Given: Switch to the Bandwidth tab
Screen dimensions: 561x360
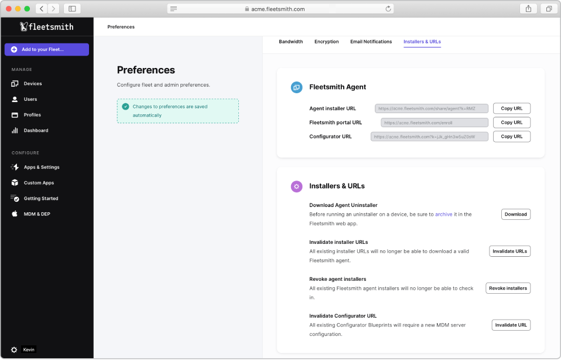Looking at the screenshot, I should click(x=291, y=42).
